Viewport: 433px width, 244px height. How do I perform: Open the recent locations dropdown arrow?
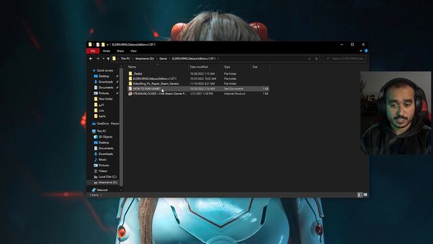coord(104,59)
